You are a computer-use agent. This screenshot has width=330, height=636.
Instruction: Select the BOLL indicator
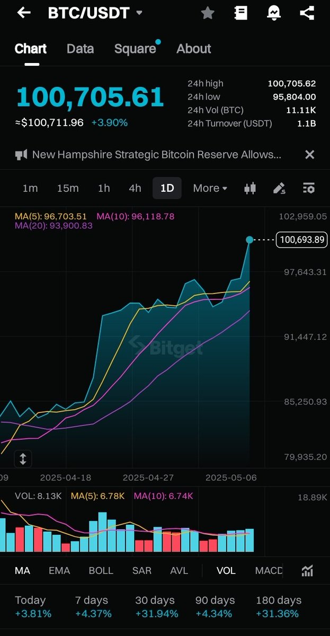coord(101,571)
